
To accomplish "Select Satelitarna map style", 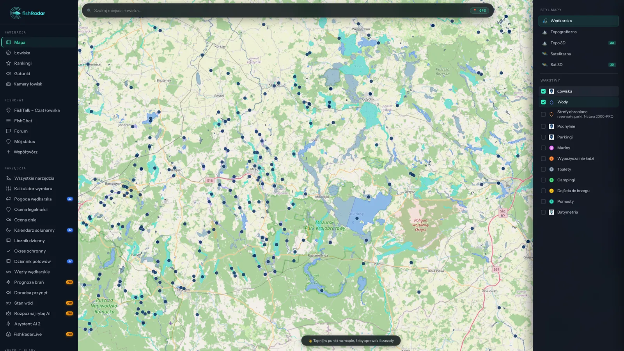I will (578, 54).
